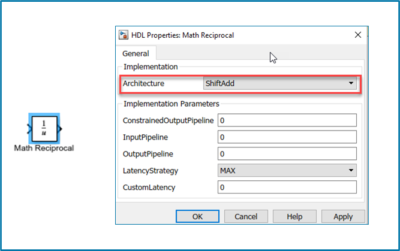Confirm with the OK button
400x251 pixels.
pyautogui.click(x=197, y=216)
